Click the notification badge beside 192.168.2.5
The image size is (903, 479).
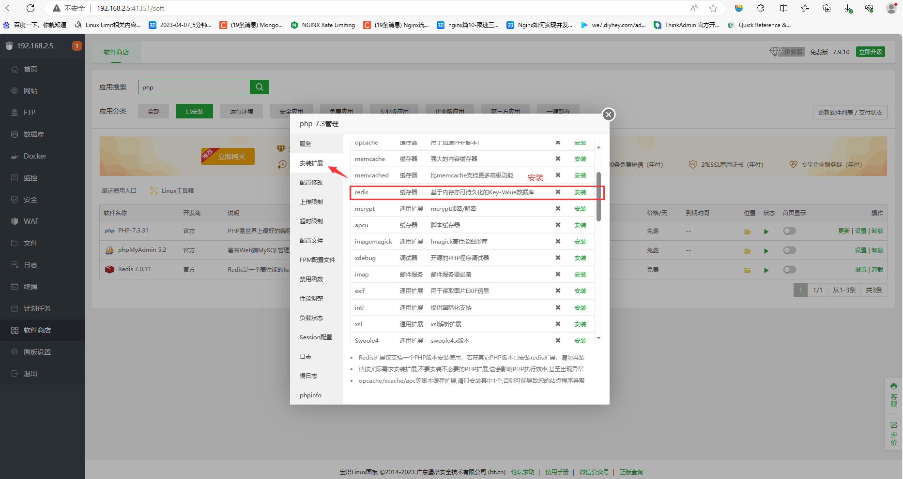77,46
